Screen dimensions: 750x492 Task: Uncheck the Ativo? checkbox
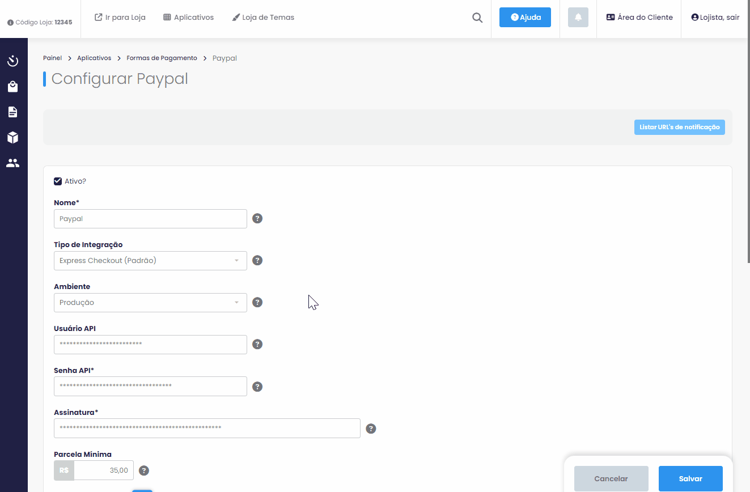[x=58, y=181]
